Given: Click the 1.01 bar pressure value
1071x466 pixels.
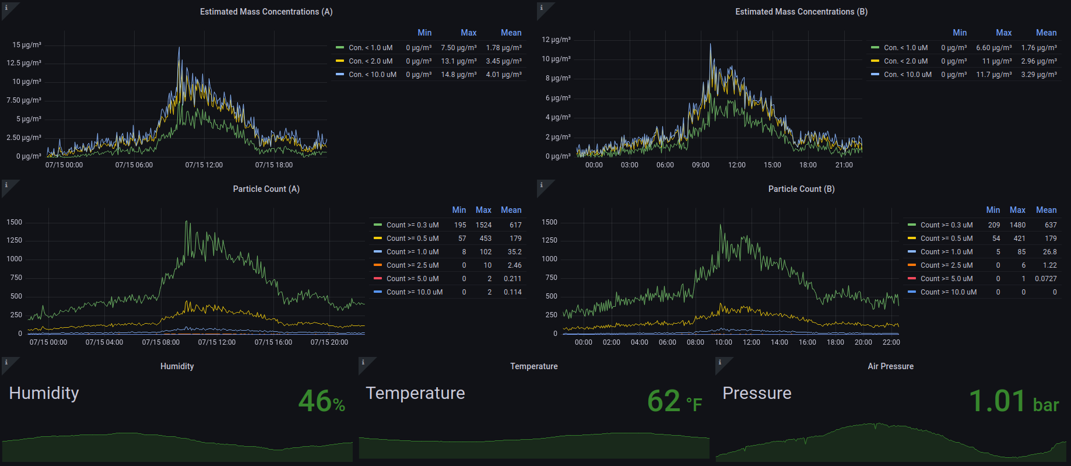Looking at the screenshot, I should [1014, 401].
